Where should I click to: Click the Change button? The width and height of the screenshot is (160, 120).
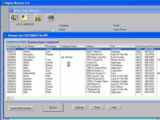tap(80, 107)
